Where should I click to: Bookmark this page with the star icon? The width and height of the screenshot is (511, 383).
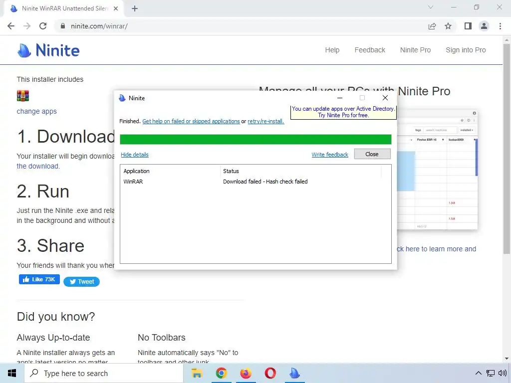[x=448, y=26]
